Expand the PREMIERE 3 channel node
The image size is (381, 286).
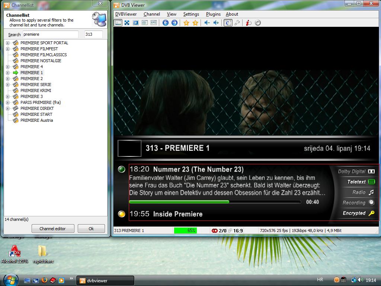tap(8, 96)
